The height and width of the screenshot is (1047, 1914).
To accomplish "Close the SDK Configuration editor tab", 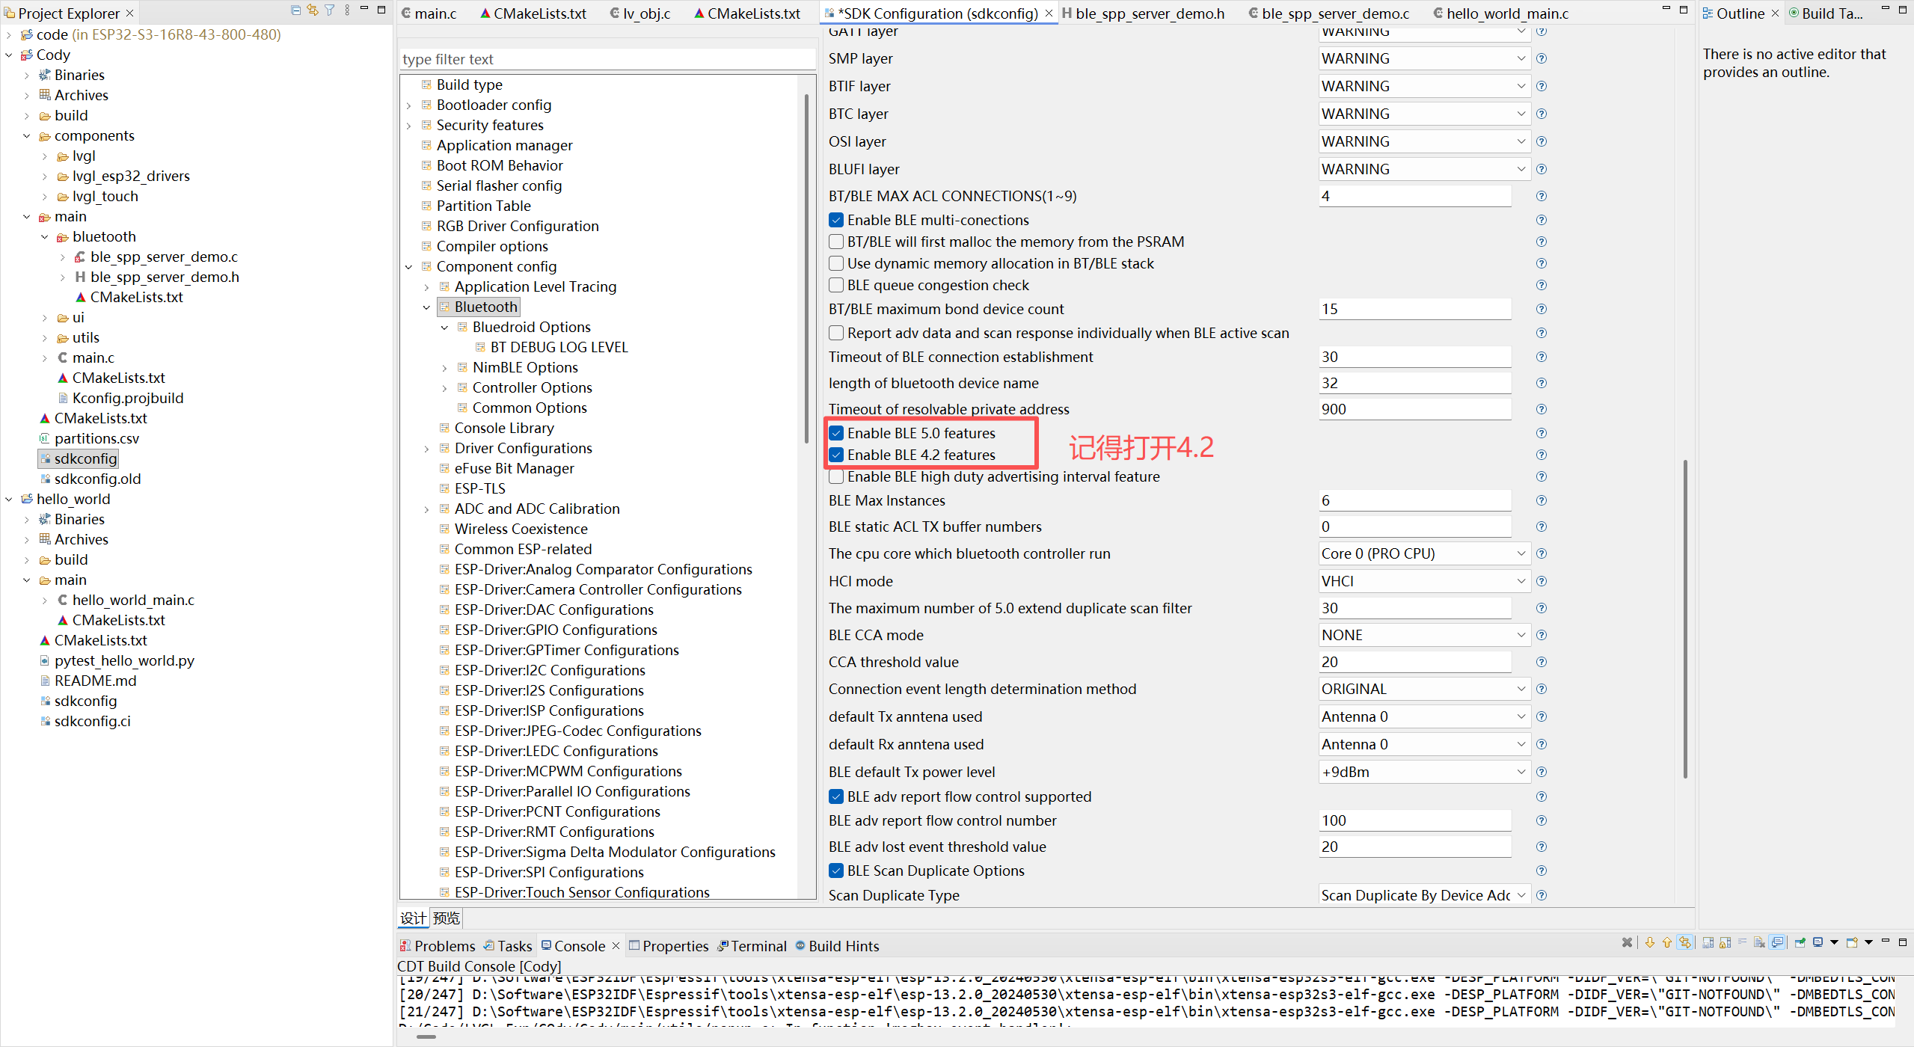I will (x=1049, y=13).
